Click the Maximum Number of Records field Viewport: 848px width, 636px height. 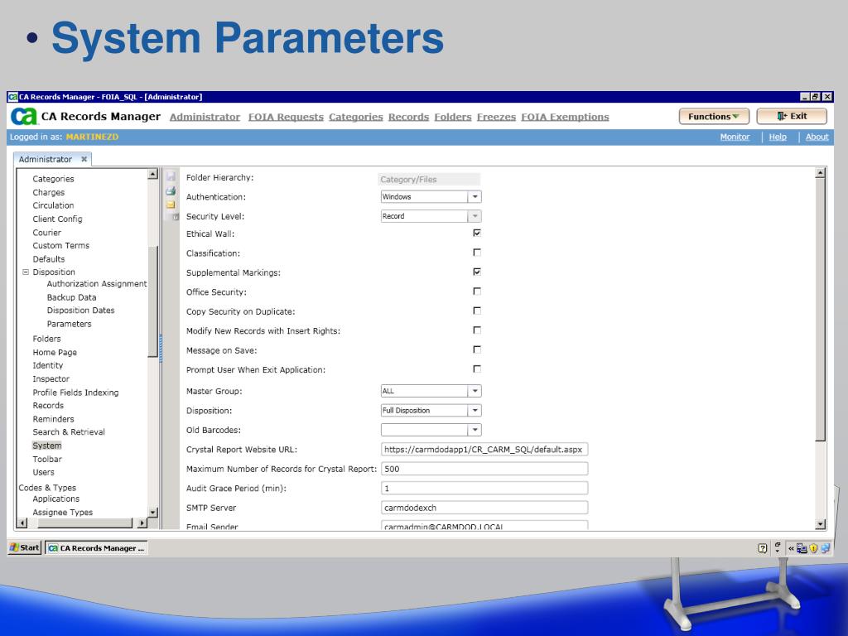484,469
